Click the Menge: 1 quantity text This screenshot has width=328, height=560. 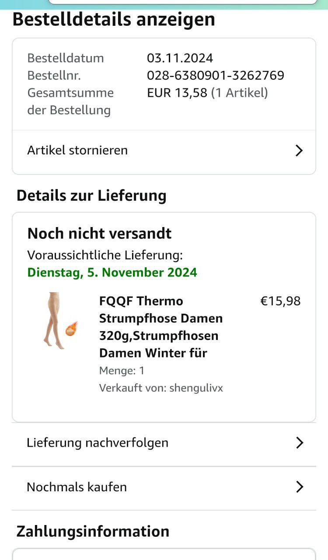pyautogui.click(x=122, y=371)
